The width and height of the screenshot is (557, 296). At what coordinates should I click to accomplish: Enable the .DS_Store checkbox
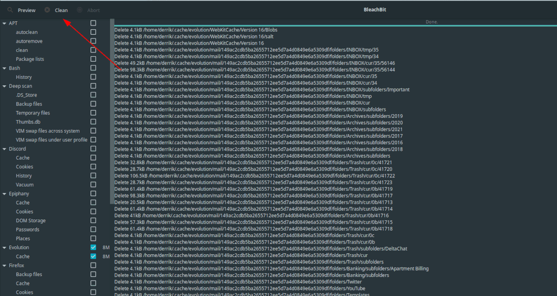click(x=93, y=95)
